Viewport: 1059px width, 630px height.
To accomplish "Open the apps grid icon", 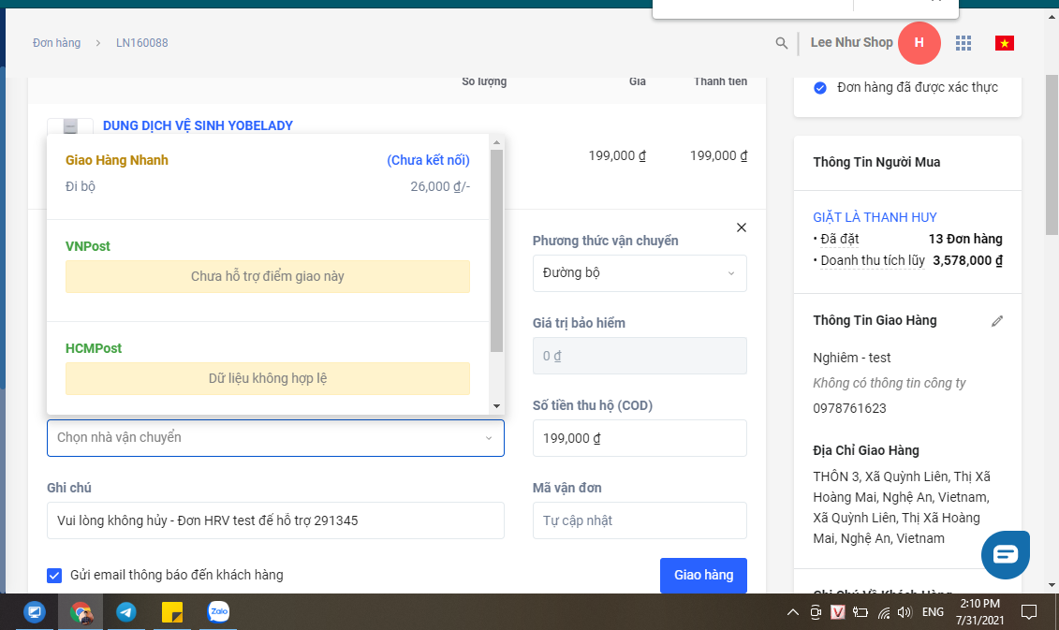I will 963,43.
